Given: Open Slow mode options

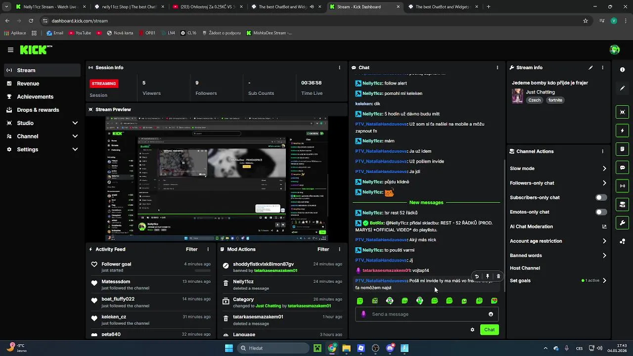Looking at the screenshot, I should [x=558, y=169].
